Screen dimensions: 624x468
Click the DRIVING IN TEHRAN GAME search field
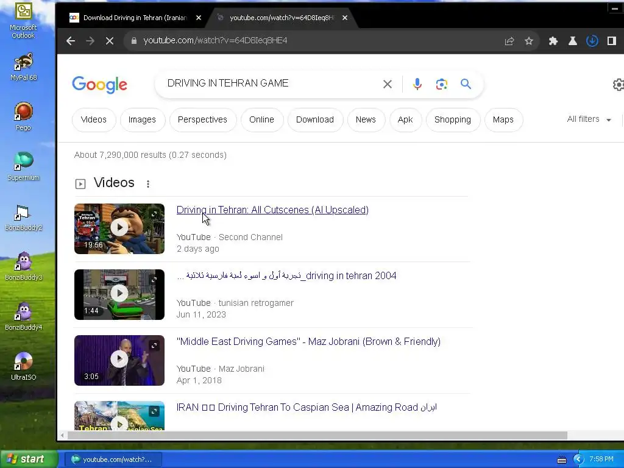(x=271, y=83)
